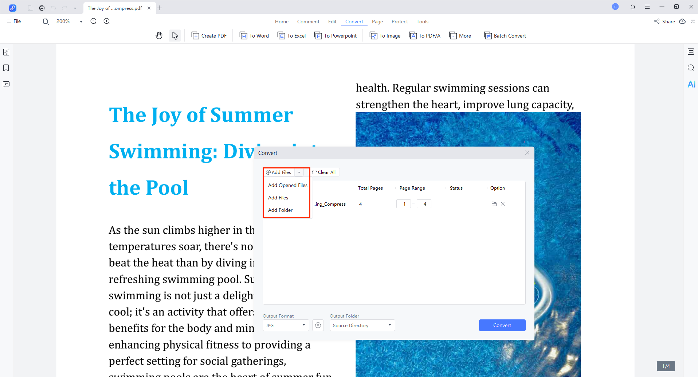Click the Convert button

click(x=502, y=325)
